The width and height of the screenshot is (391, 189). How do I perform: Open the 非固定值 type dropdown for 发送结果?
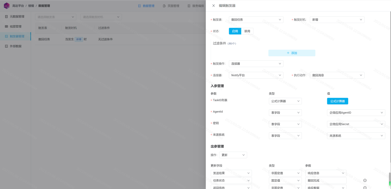tap(285, 173)
